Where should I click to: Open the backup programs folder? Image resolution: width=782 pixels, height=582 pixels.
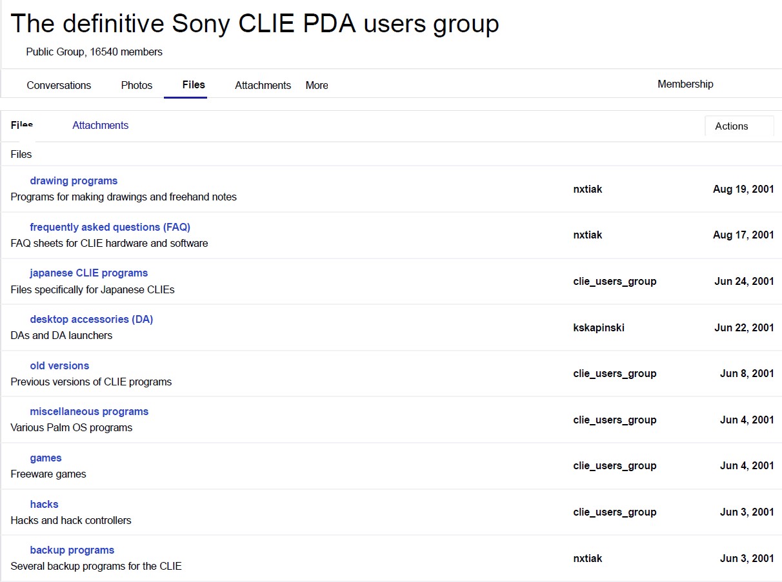coord(72,550)
